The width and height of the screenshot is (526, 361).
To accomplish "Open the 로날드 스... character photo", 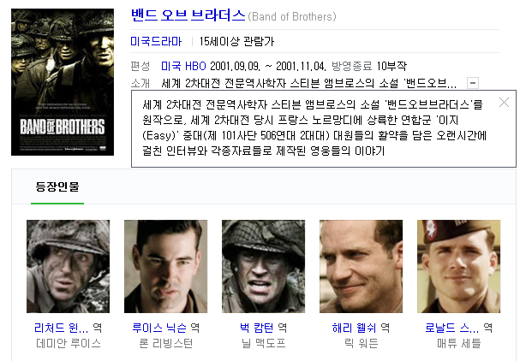I will point(458,266).
